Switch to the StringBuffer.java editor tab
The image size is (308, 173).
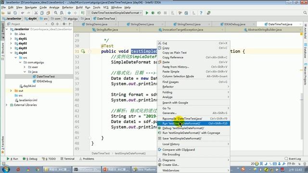pos(107,30)
